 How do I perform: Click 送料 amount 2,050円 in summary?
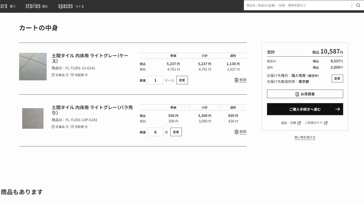pos(337,67)
